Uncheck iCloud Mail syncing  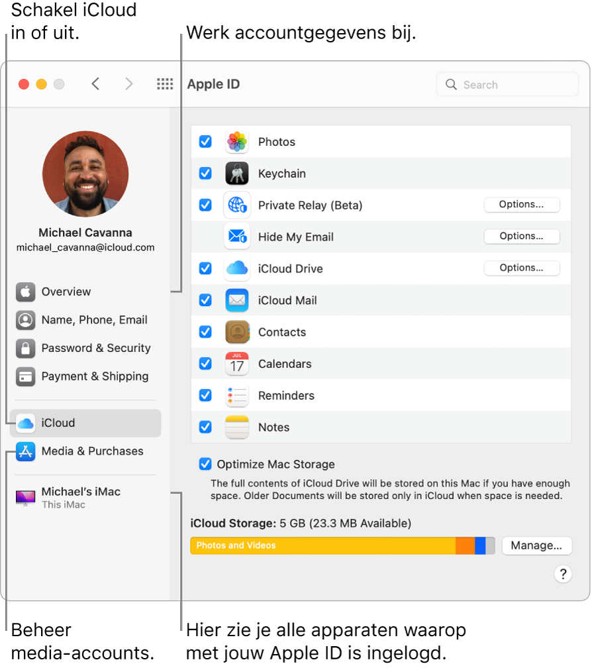pos(205,300)
